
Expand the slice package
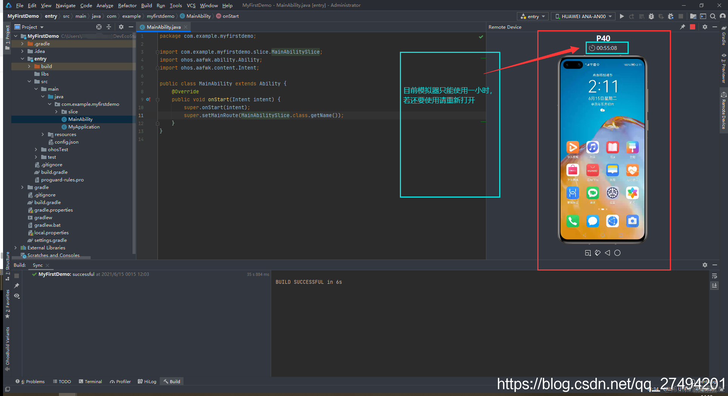(x=57, y=112)
